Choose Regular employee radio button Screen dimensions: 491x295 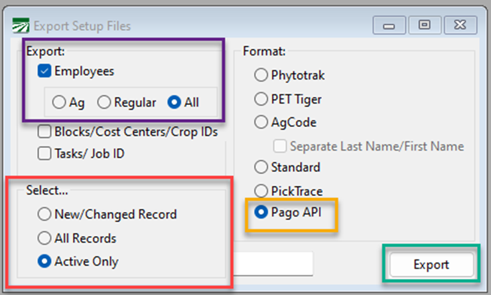[104, 102]
